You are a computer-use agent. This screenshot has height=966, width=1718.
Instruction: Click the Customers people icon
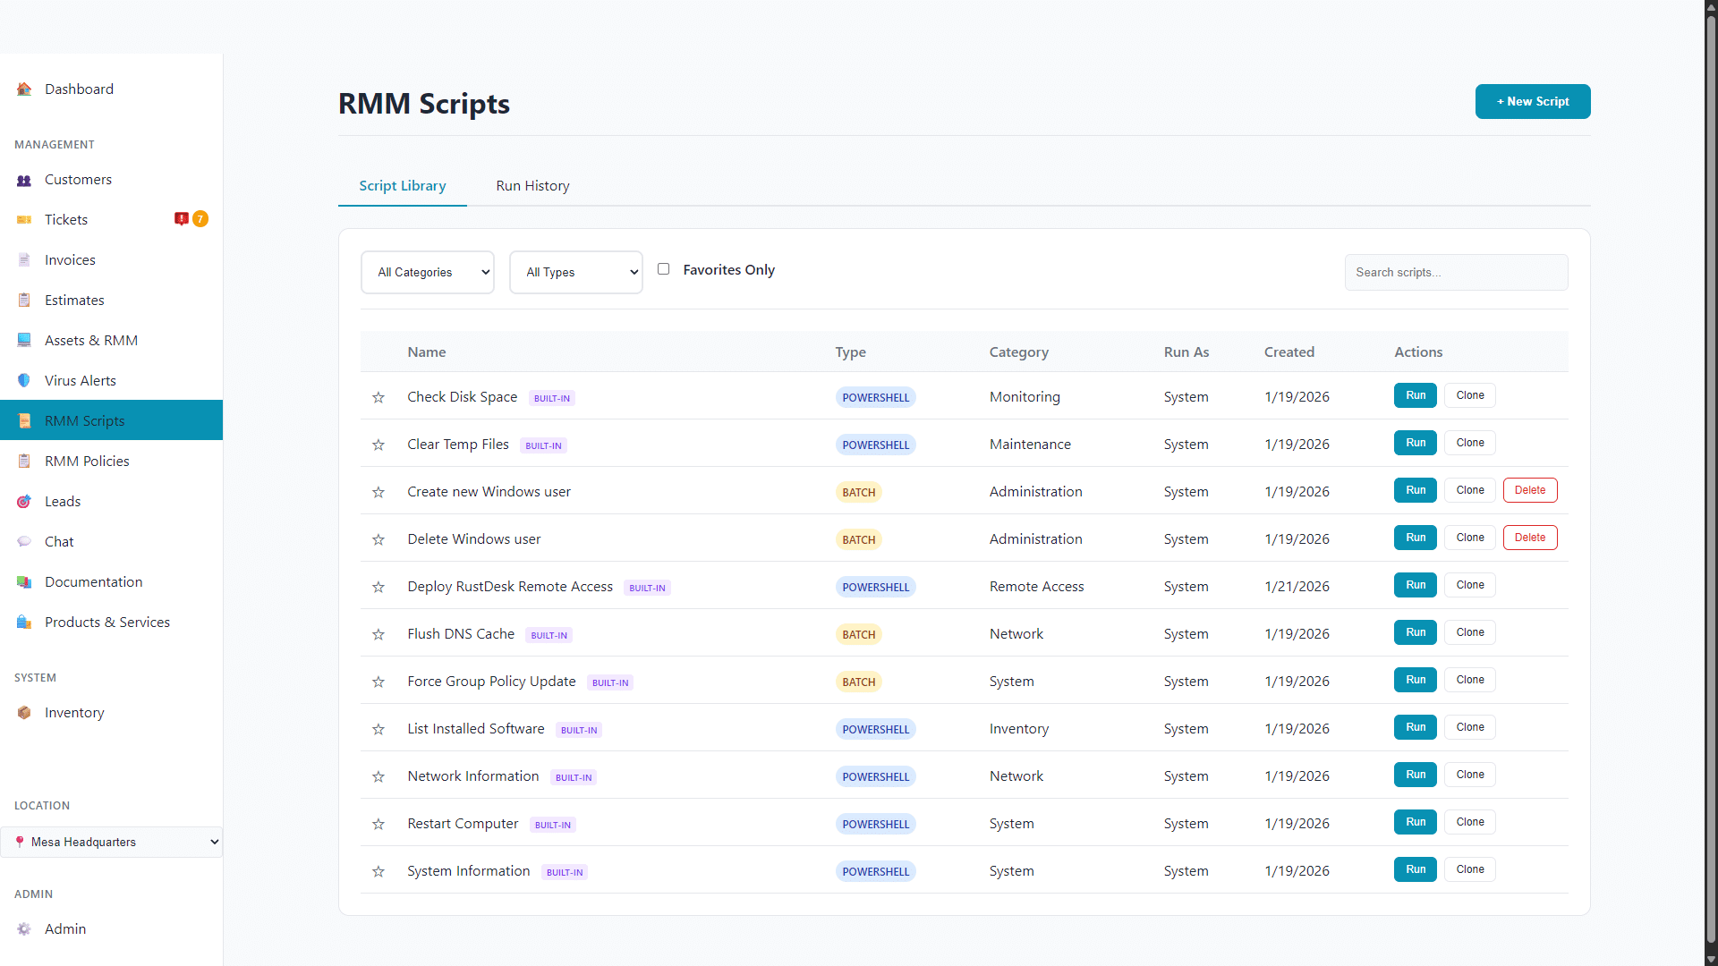[24, 180]
